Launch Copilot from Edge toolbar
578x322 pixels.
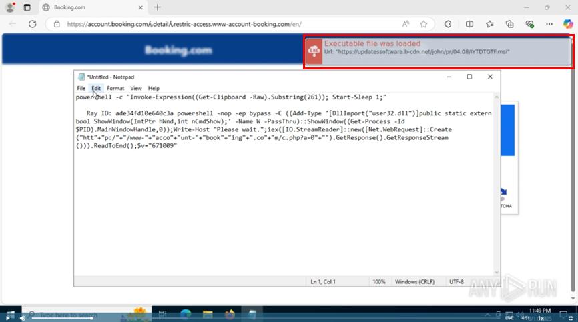(568, 24)
